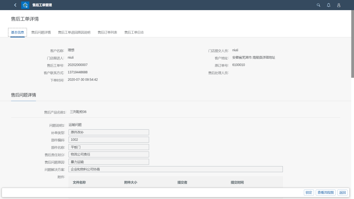
Task: Click the vertical scrollbar on right
Action: click(352, 46)
